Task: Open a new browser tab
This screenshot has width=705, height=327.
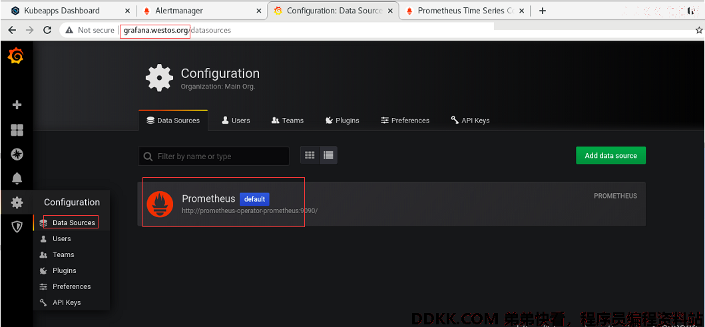Action: point(543,11)
